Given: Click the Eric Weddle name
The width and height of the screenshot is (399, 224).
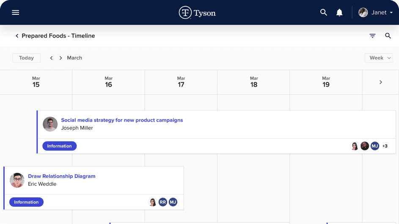Looking at the screenshot, I should 42,184.
